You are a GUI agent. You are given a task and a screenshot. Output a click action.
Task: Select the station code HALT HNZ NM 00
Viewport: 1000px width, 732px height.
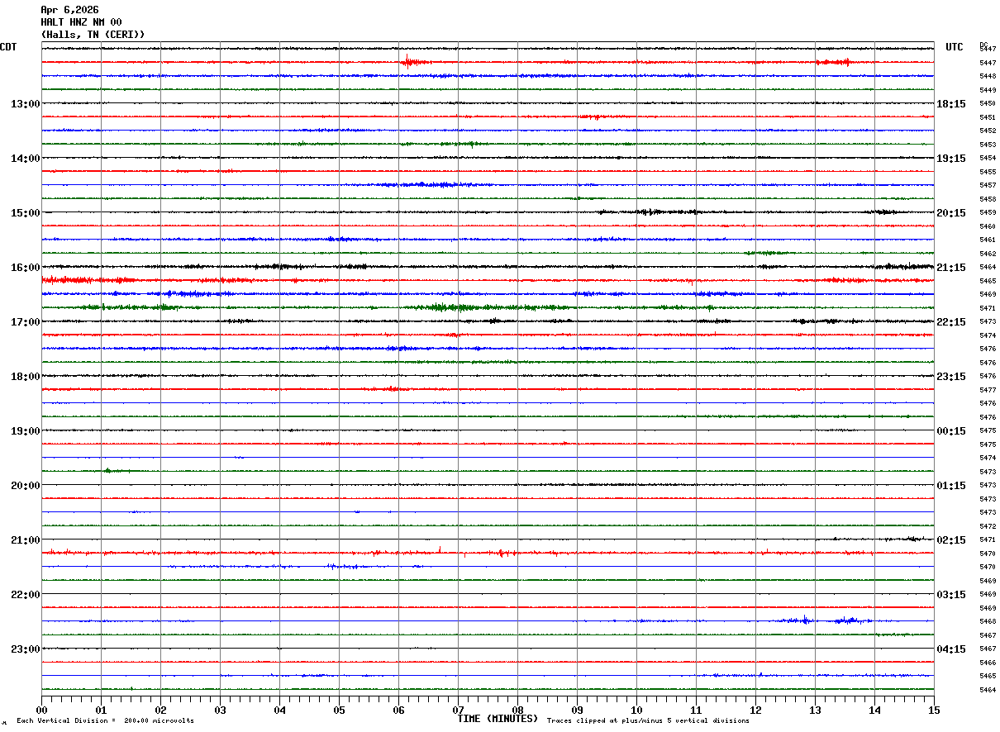[81, 22]
